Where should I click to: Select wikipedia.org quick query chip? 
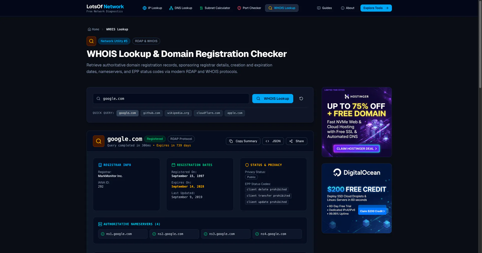point(178,113)
